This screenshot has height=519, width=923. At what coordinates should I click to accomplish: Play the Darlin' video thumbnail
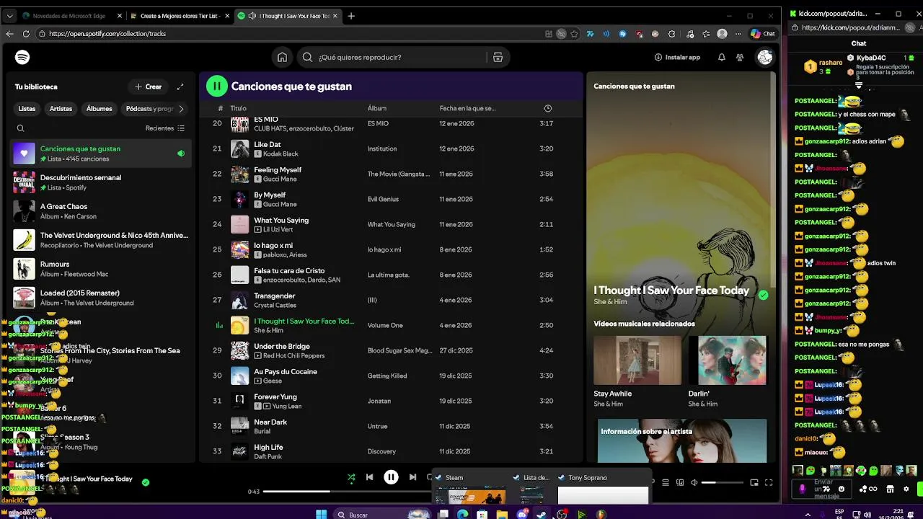pos(728,360)
